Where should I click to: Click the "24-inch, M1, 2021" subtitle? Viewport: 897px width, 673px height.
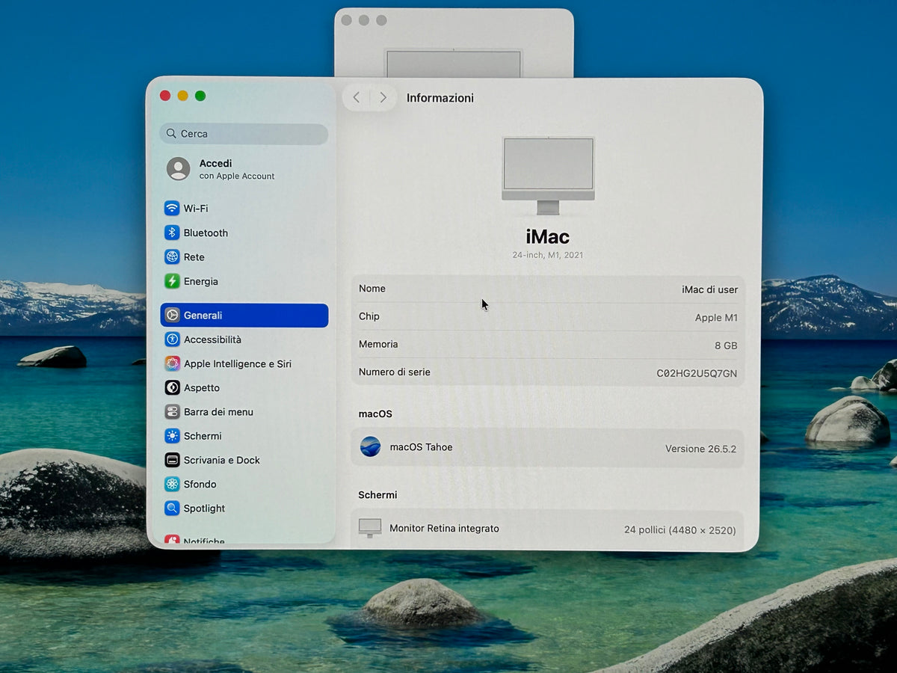(x=548, y=255)
